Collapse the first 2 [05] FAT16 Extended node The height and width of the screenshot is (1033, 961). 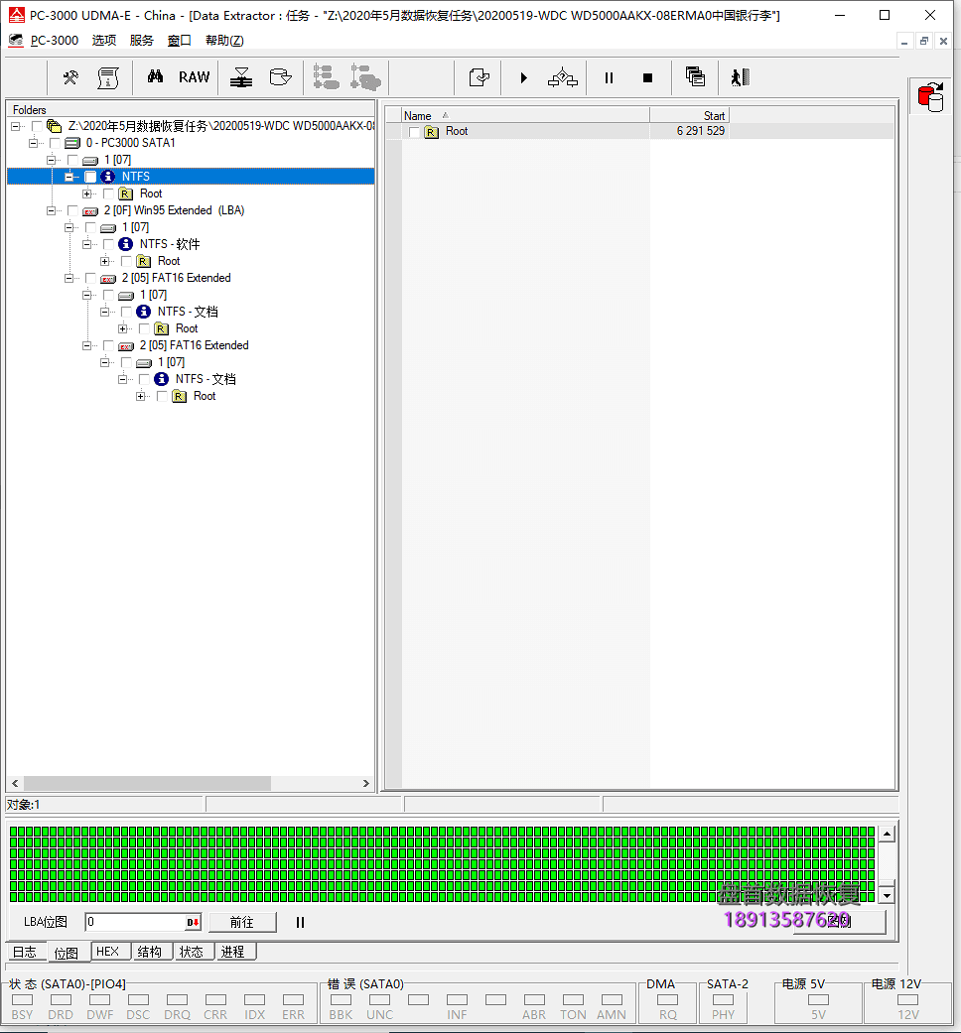[x=69, y=278]
